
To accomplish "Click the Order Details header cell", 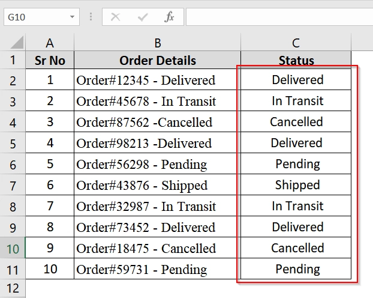I will (158, 60).
